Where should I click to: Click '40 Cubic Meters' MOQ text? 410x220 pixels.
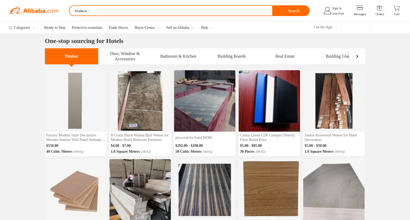click(59, 152)
